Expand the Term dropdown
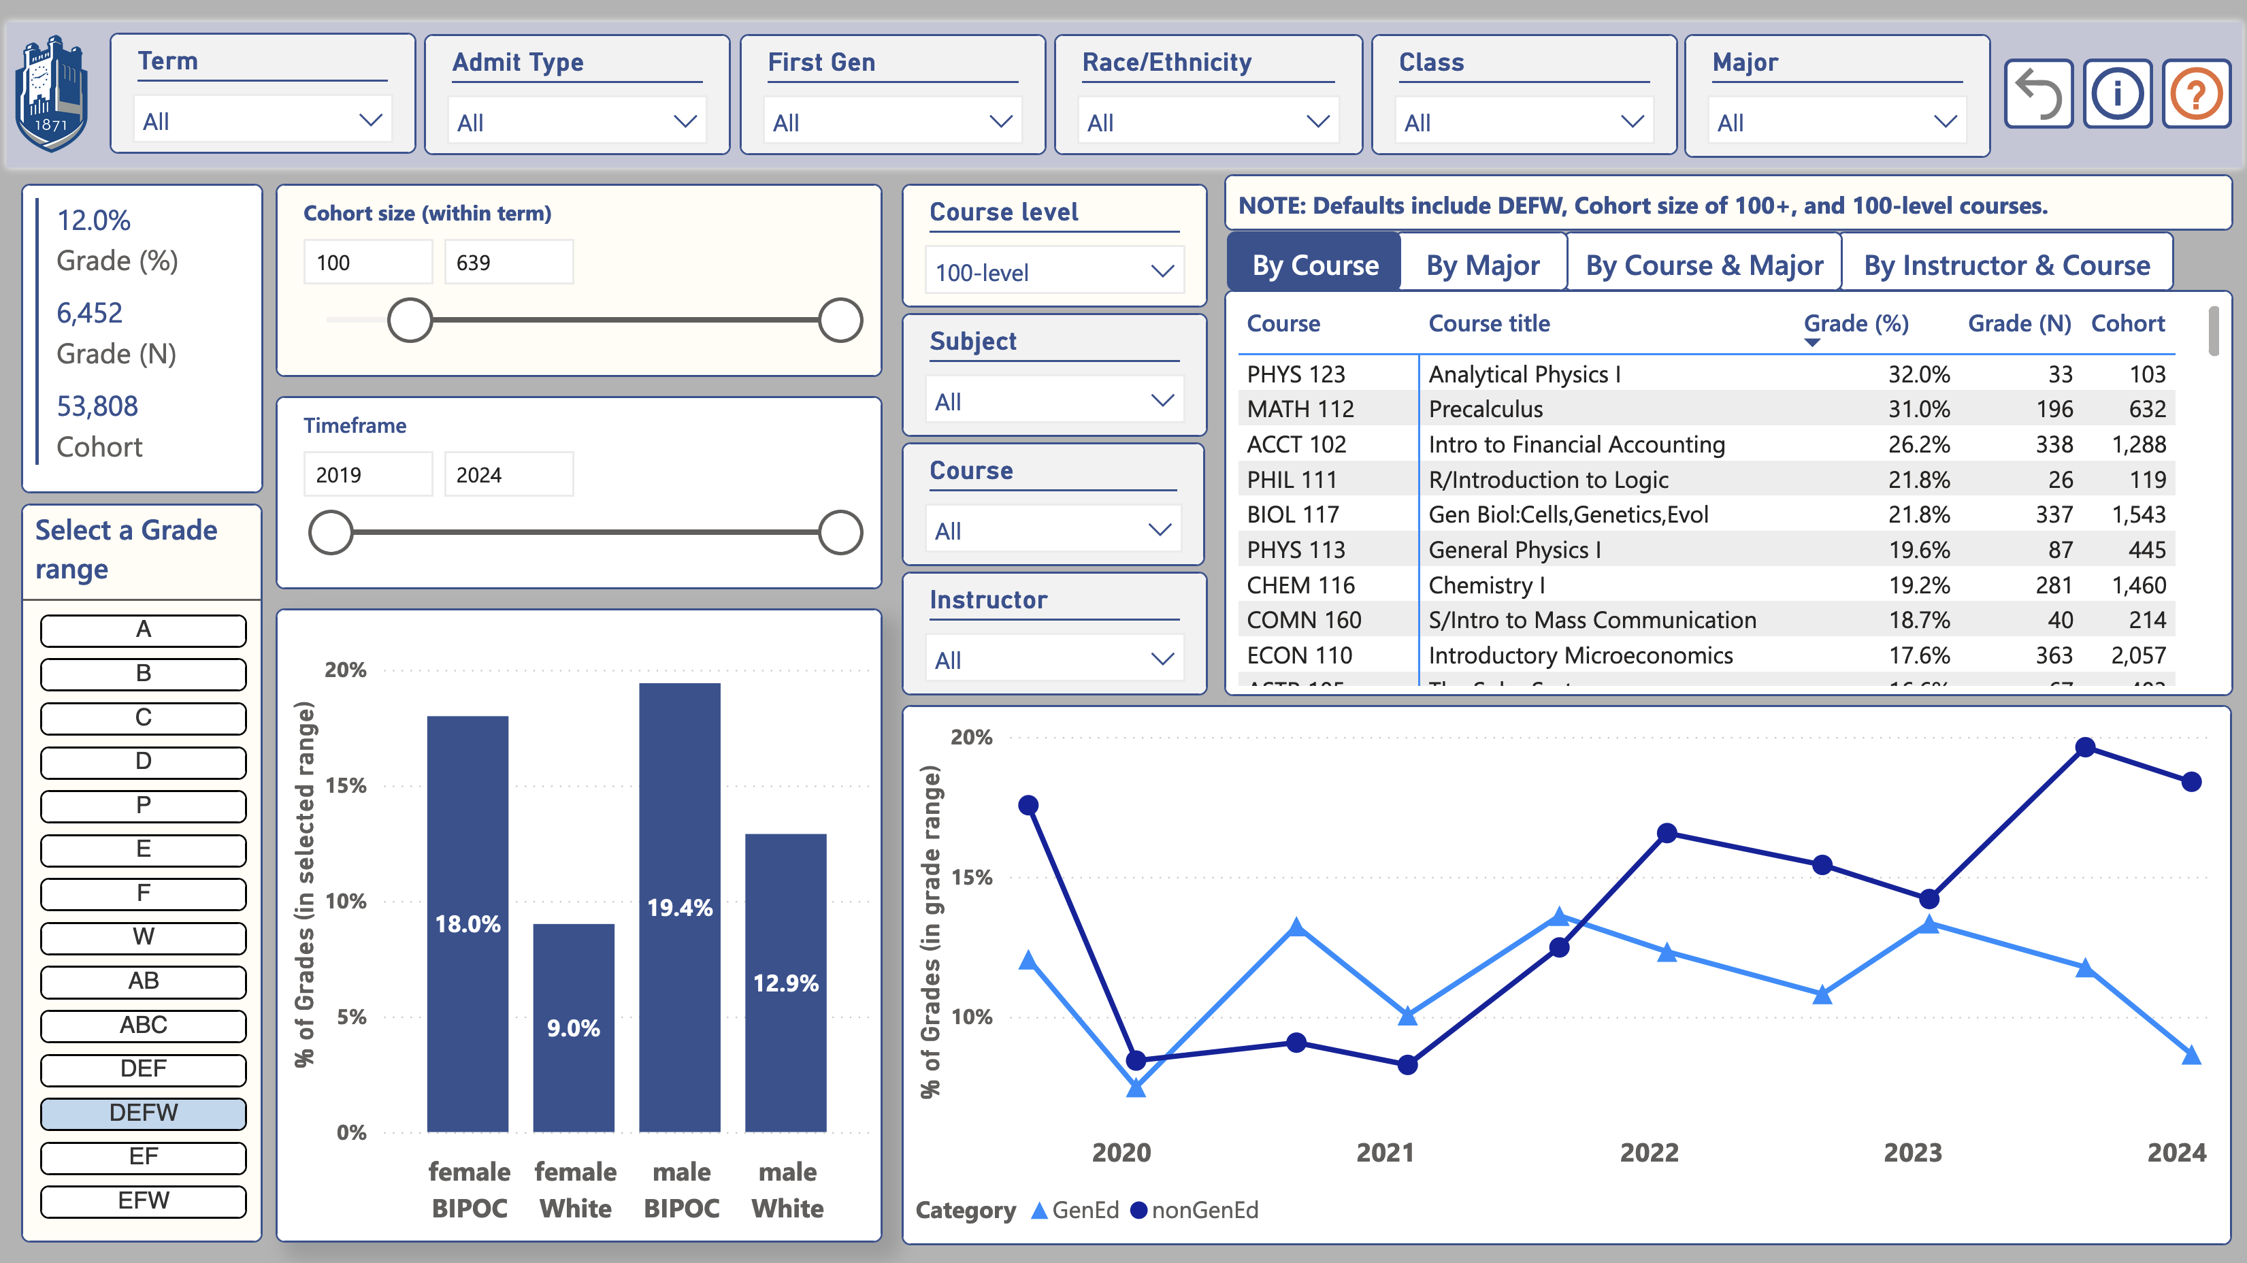Viewport: 2247px width, 1263px height. [x=263, y=120]
